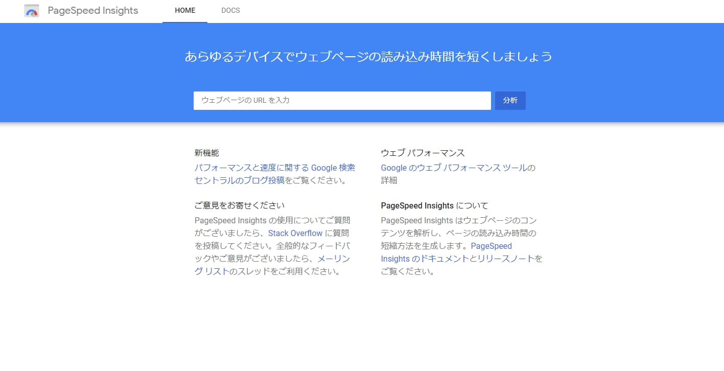Click the PageSpeed Insights について heading
Viewport: 724px width, 371px height.
click(435, 205)
